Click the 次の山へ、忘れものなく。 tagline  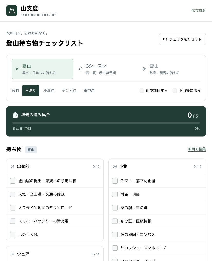coord(27,33)
